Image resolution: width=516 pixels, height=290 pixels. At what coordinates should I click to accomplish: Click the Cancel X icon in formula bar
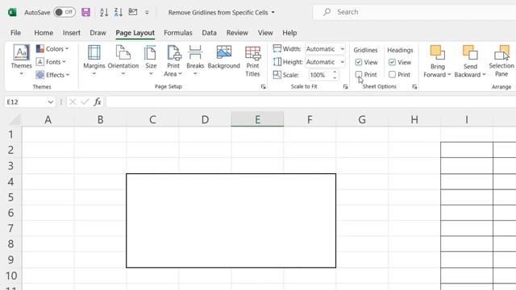click(x=73, y=102)
